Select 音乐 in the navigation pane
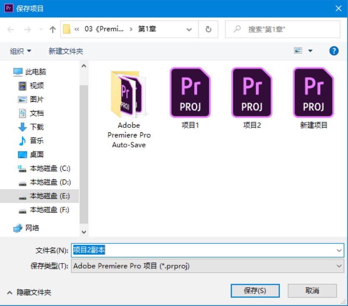348x306 pixels. click(x=31, y=141)
